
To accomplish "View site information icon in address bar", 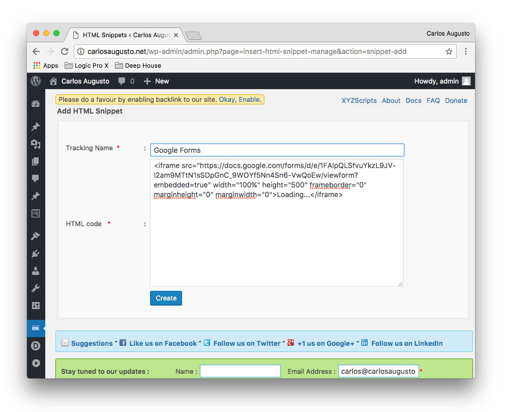I will [81, 51].
